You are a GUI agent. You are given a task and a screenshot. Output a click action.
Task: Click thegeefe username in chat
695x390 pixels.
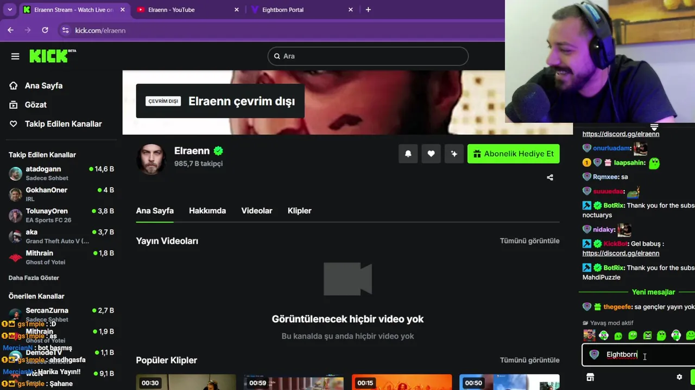[617, 307]
